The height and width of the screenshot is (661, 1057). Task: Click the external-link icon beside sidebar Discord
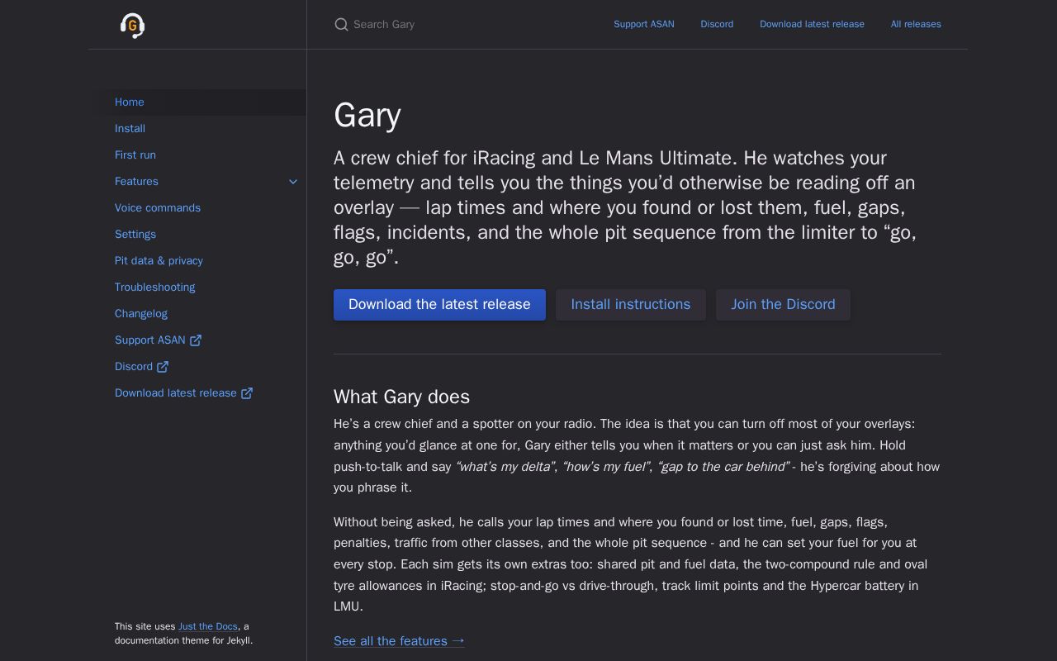(163, 367)
